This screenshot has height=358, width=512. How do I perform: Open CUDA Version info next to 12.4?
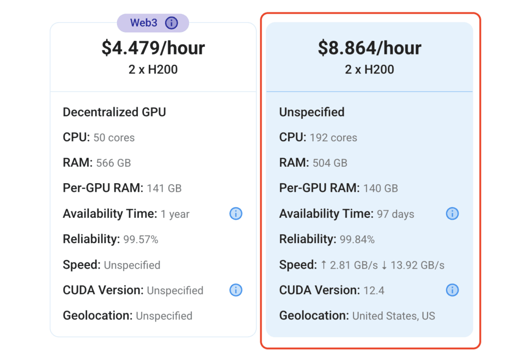[452, 290]
